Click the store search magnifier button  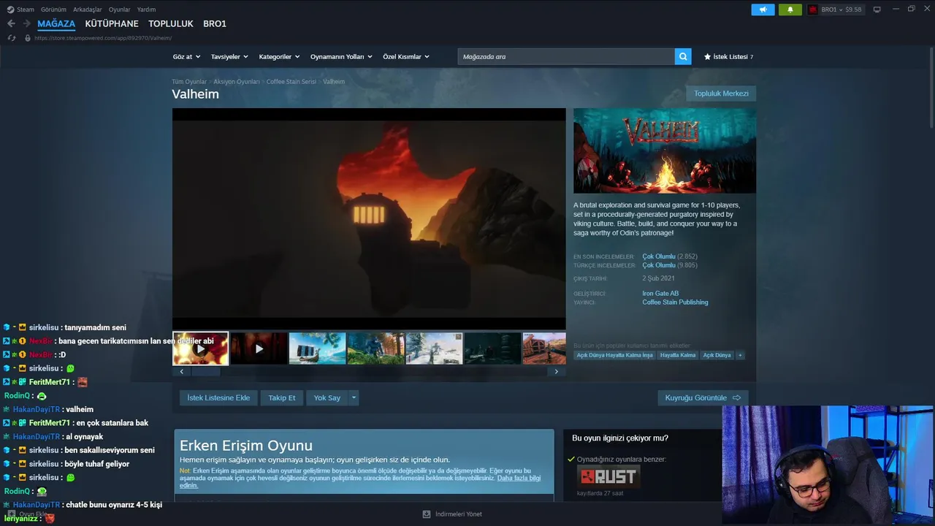point(683,56)
